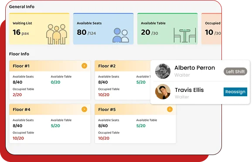This screenshot has width=252, height=162.
Task: Select the Available Seats card
Action: pos(103,29)
